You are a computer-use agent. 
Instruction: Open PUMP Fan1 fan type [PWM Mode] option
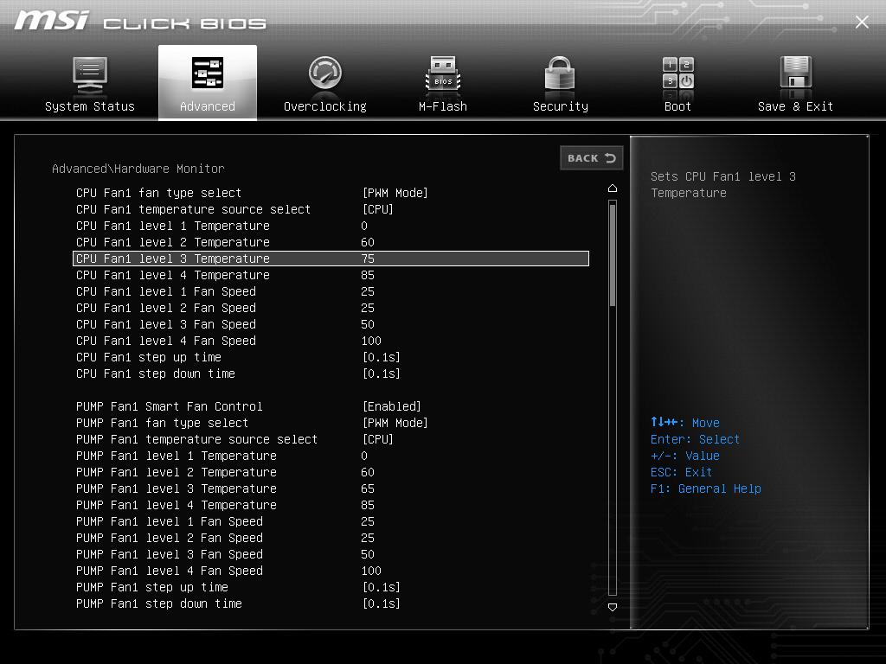pos(395,423)
